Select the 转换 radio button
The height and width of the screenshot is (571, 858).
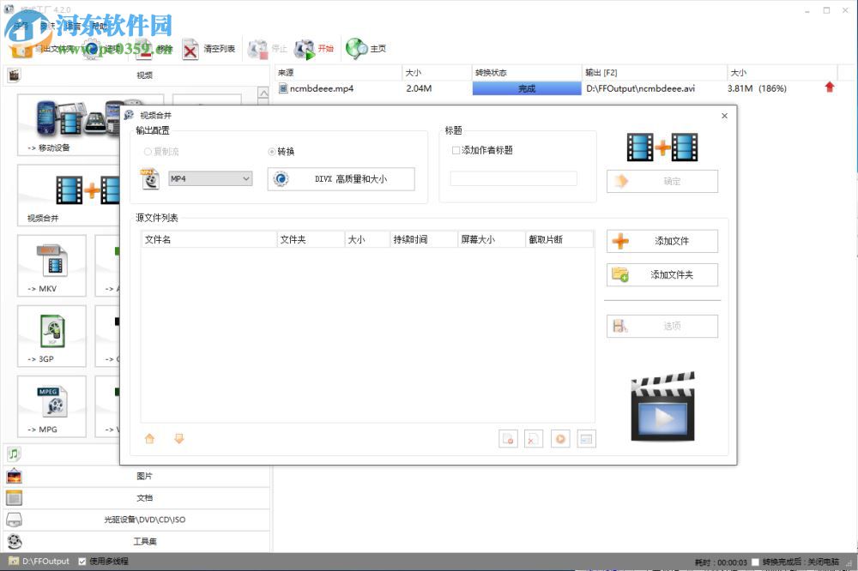pyautogui.click(x=272, y=152)
